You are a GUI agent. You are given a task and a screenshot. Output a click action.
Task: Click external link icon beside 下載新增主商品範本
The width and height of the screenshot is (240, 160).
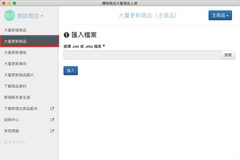pyautogui.click(x=52, y=109)
